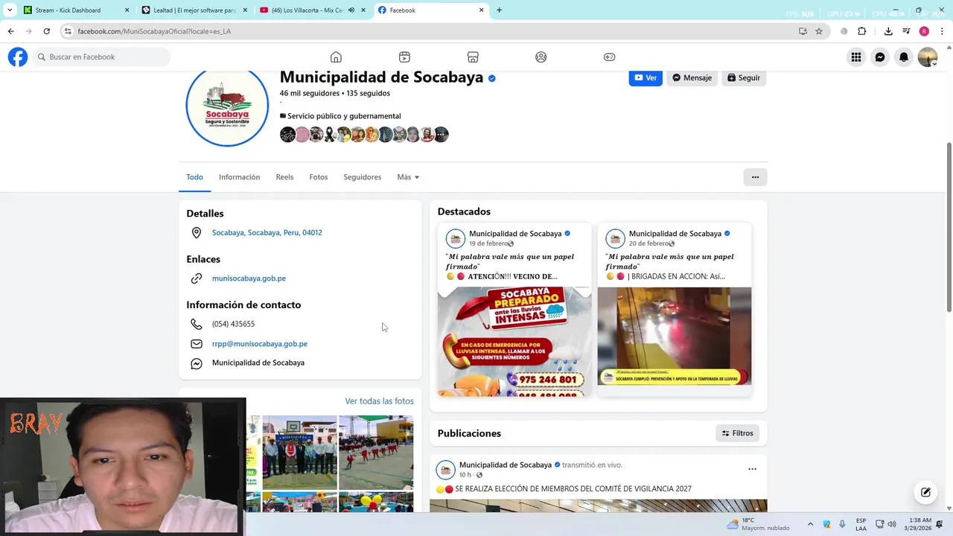Open the Groups profile-circle icon

coord(541,57)
